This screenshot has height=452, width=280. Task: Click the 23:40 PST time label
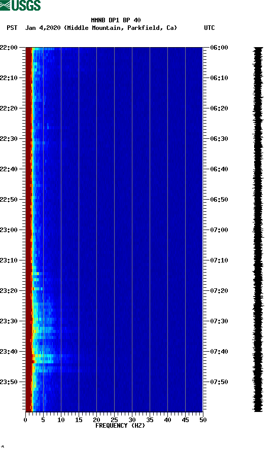tap(9, 352)
